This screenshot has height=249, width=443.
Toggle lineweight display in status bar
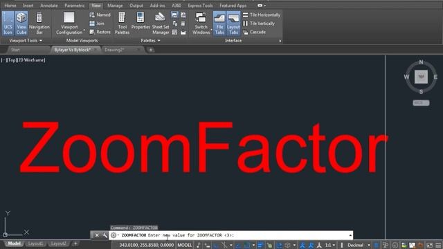[x=260, y=245]
